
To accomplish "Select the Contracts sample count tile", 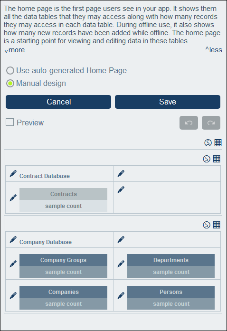I will coord(63,206).
